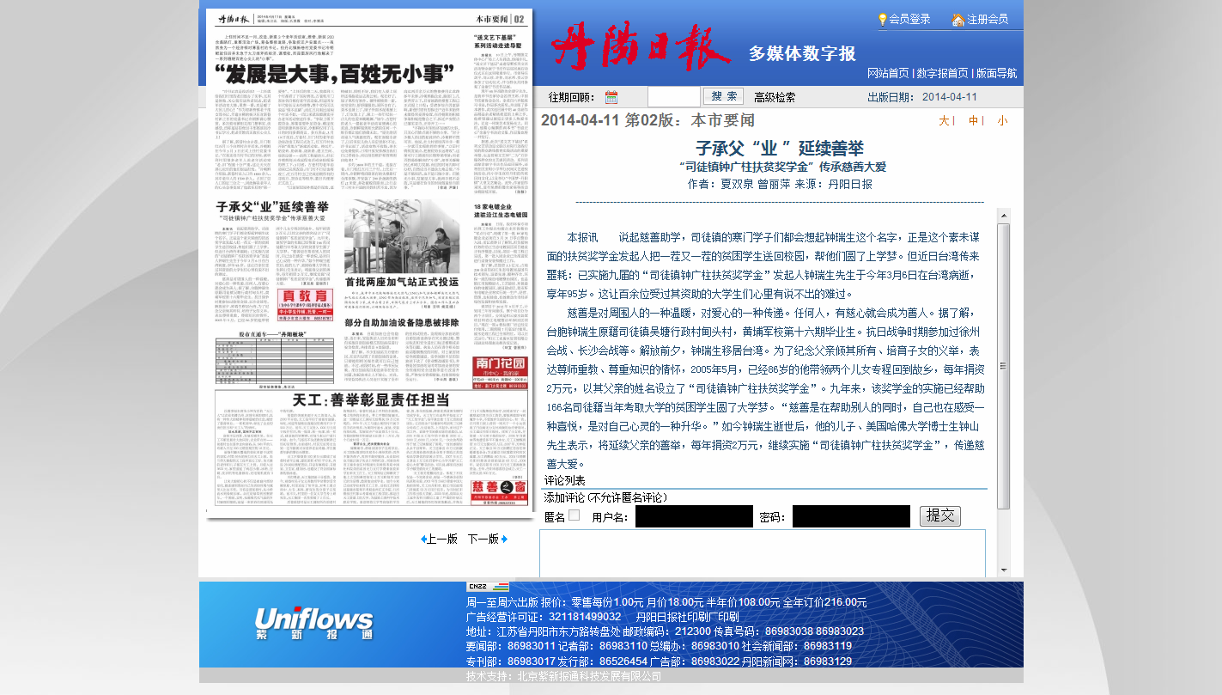Screen dimensions: 1222x695
Task: Open member login via lightbulb icon
Action: (882, 19)
